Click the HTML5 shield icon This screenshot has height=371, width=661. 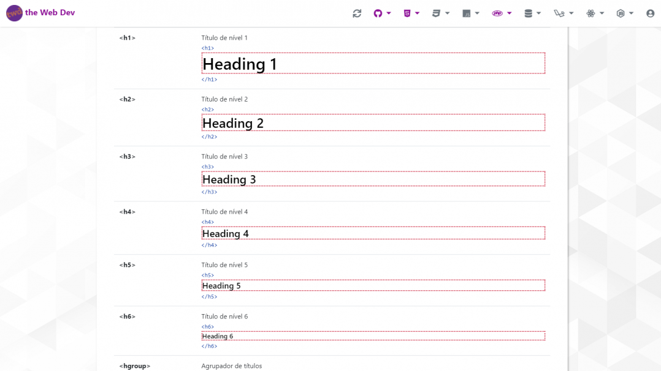pyautogui.click(x=407, y=13)
